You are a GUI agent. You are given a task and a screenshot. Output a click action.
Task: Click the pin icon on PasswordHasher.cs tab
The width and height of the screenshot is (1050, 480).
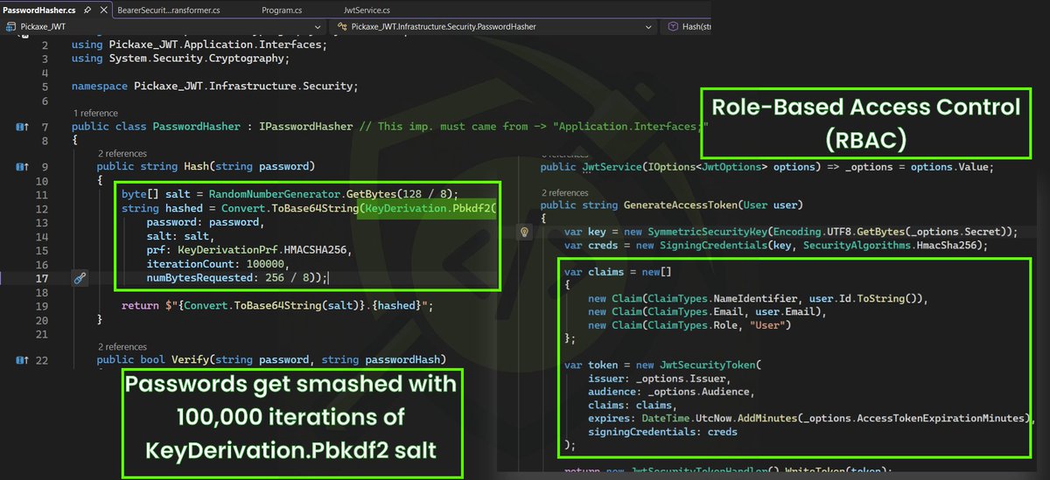click(x=87, y=10)
